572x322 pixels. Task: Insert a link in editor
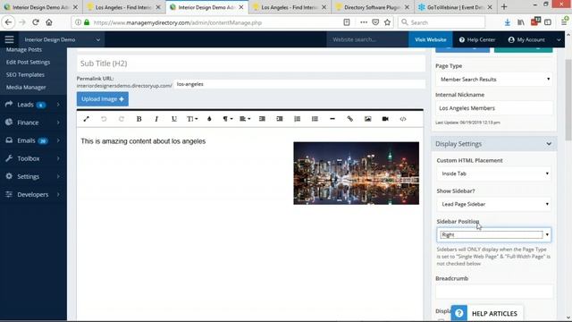pos(349,119)
